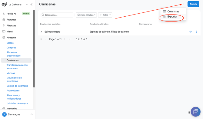Open Postie AI in the sidebar

click(x=11, y=14)
